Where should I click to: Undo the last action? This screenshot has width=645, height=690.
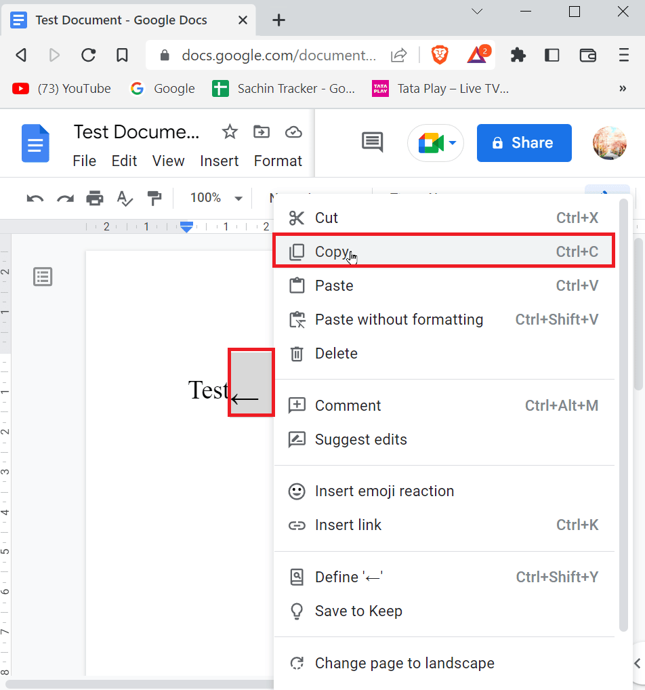click(x=33, y=198)
